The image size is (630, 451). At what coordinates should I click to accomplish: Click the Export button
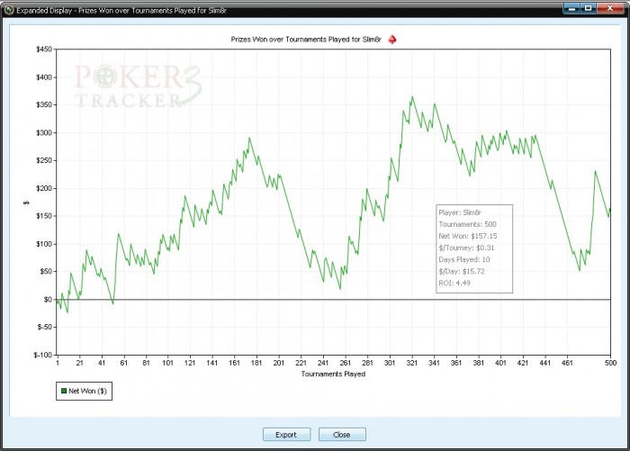pyautogui.click(x=286, y=435)
